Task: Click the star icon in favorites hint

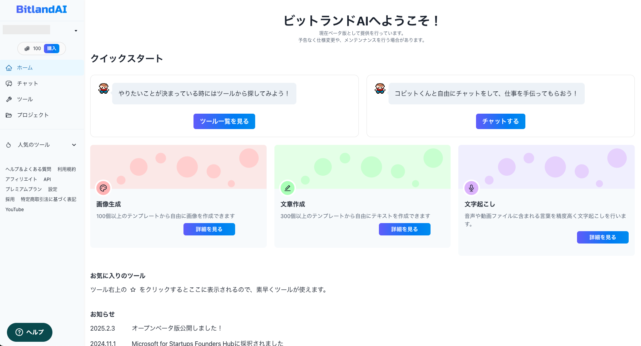Action: pos(133,290)
